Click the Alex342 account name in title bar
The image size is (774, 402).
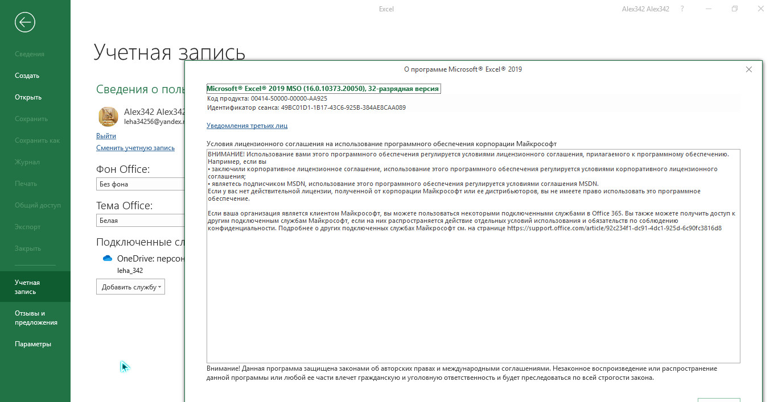point(646,9)
